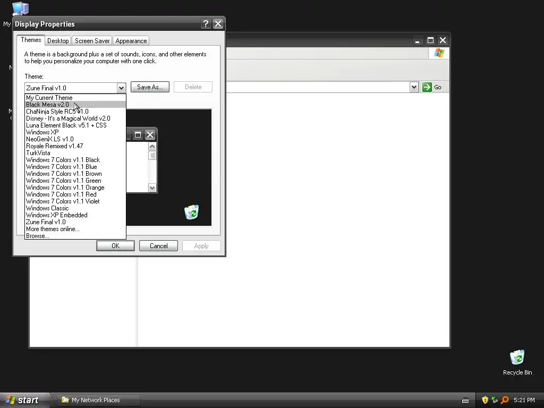Open the Screen Saver tab
This screenshot has height=408, width=544.
[x=92, y=40]
